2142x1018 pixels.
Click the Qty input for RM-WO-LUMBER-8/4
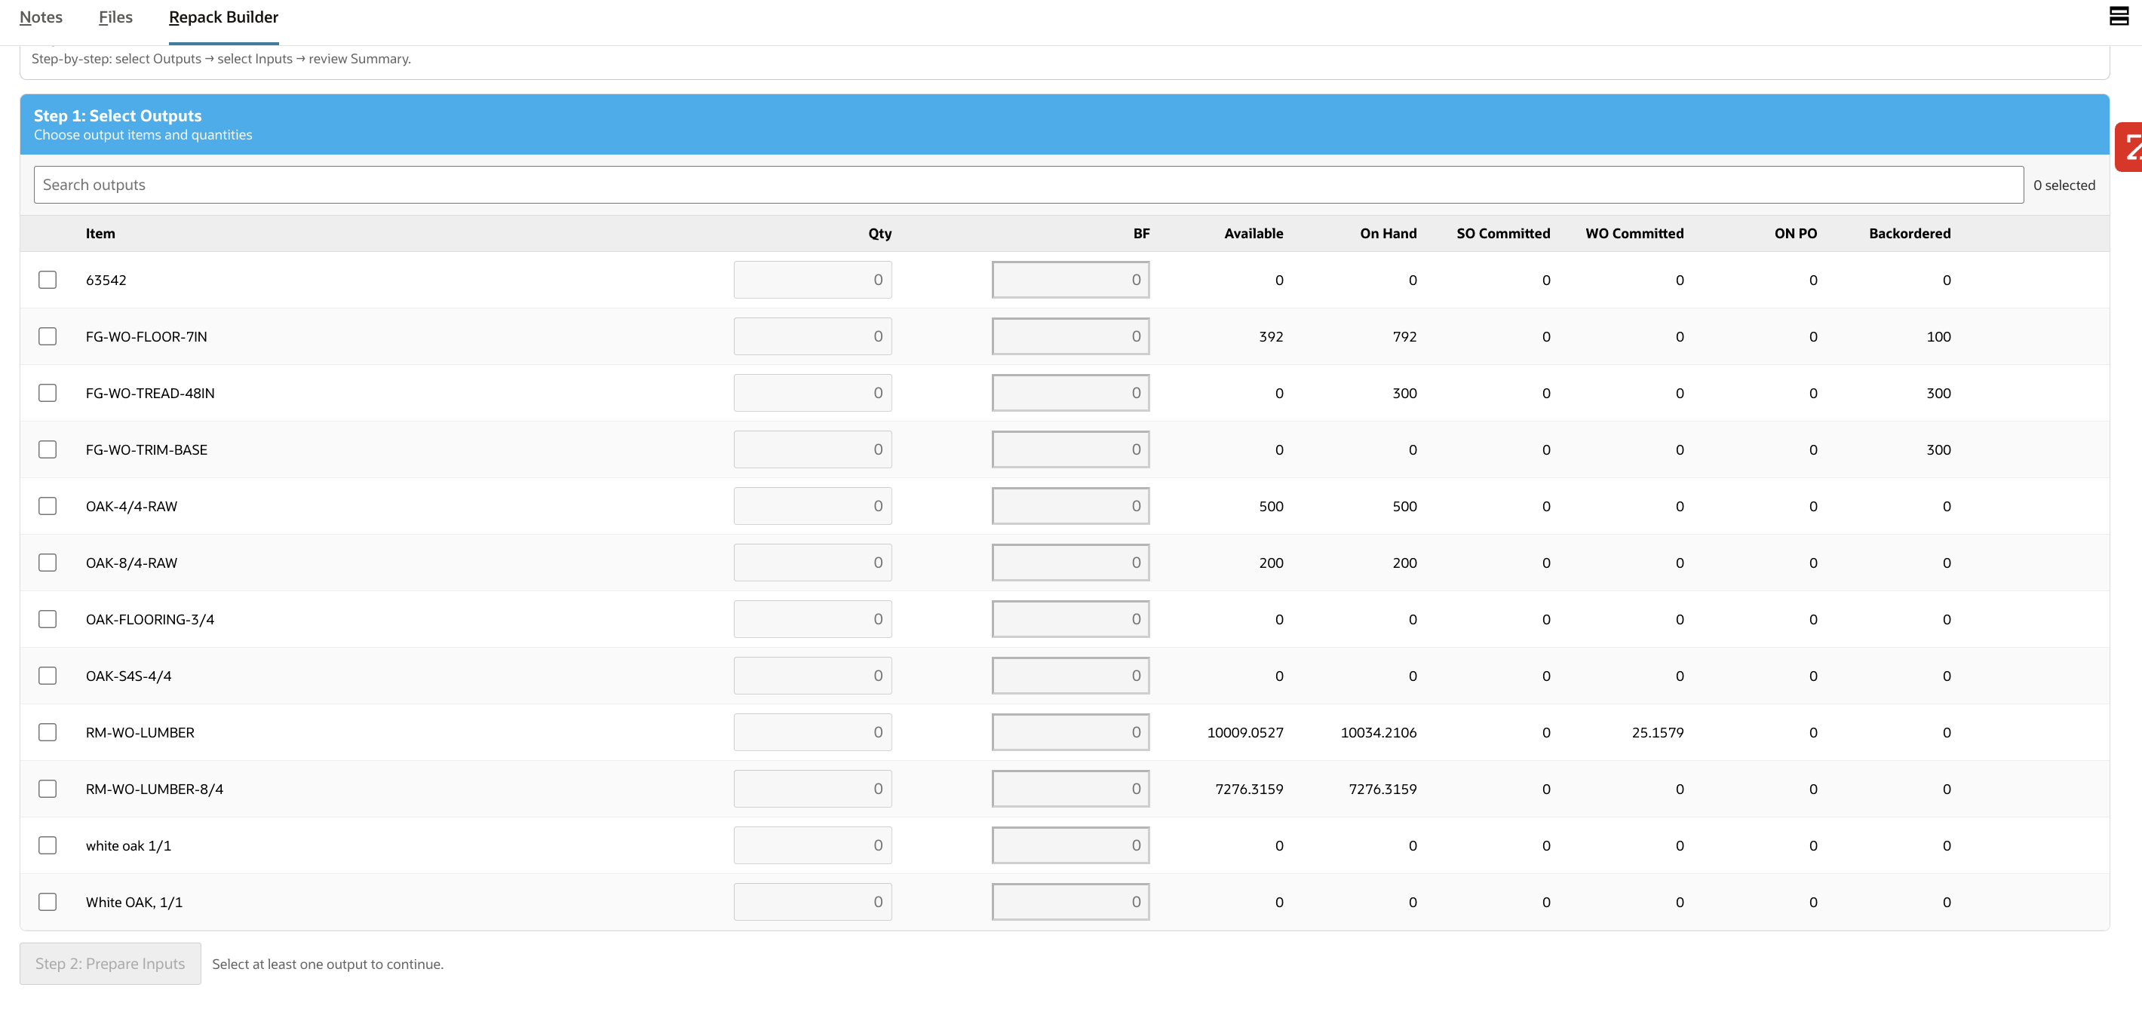pyautogui.click(x=812, y=789)
